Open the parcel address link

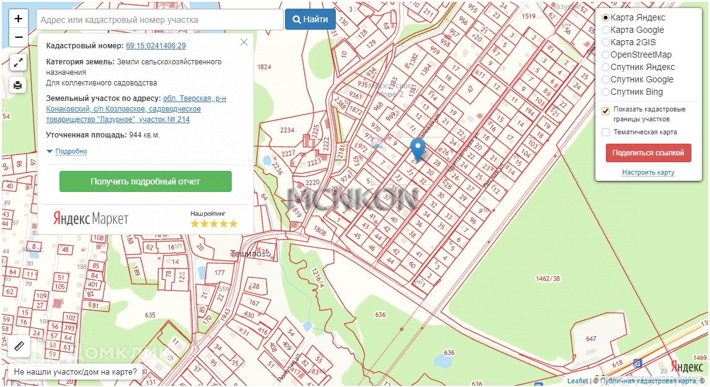coord(136,109)
